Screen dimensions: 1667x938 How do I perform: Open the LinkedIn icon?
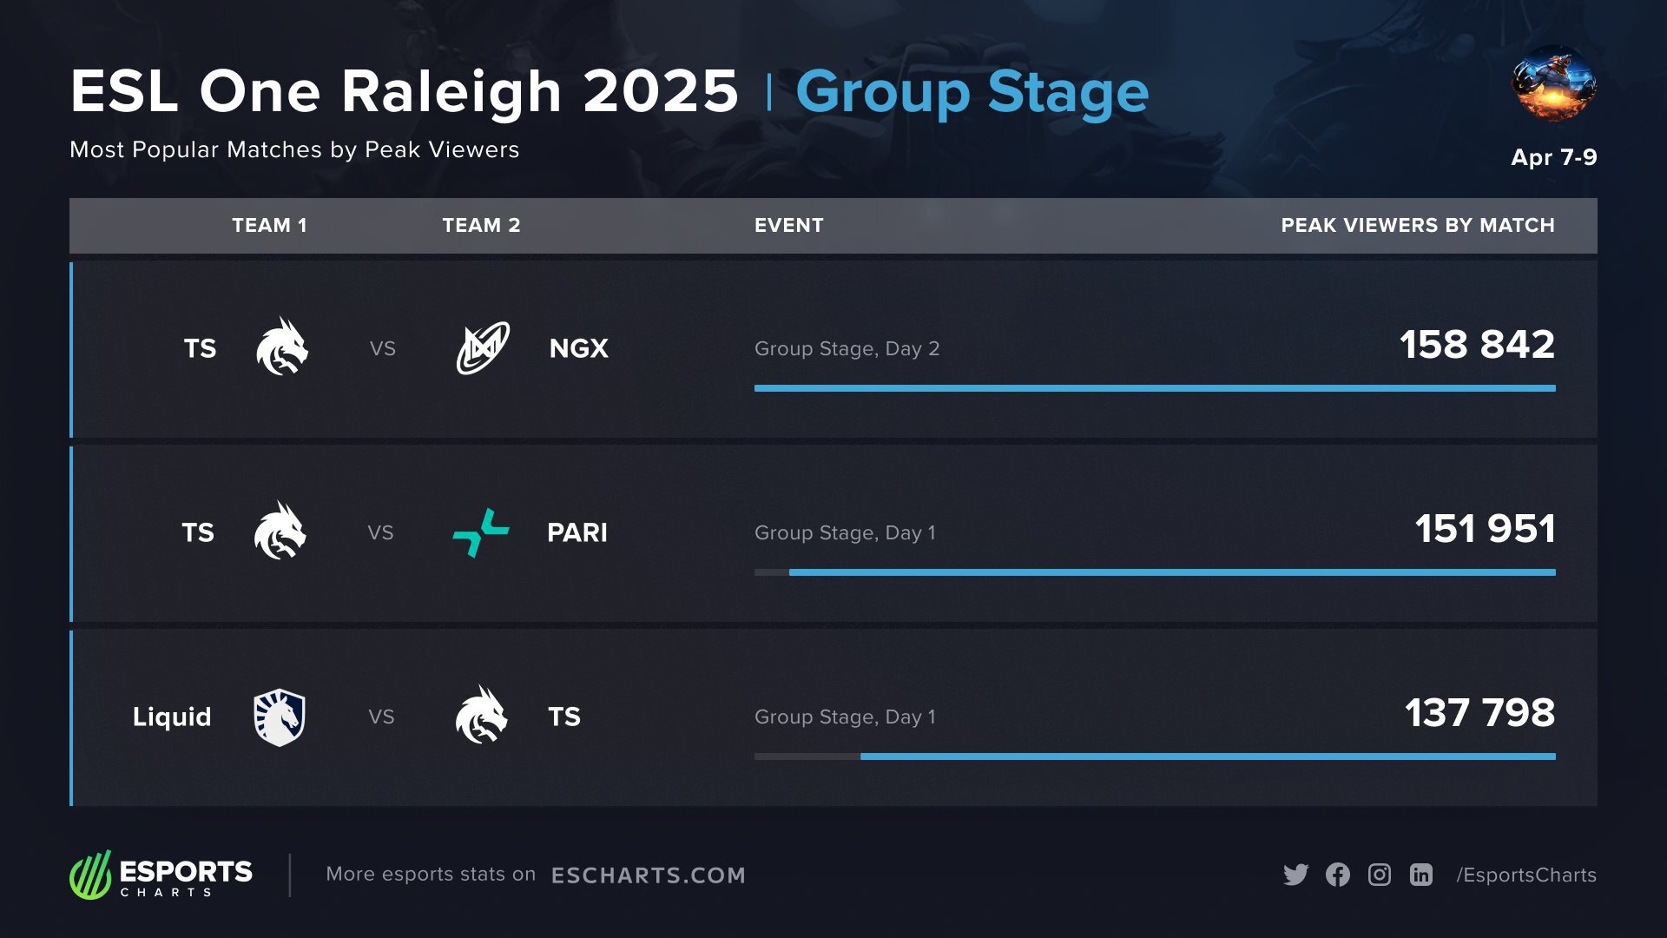tap(1421, 875)
